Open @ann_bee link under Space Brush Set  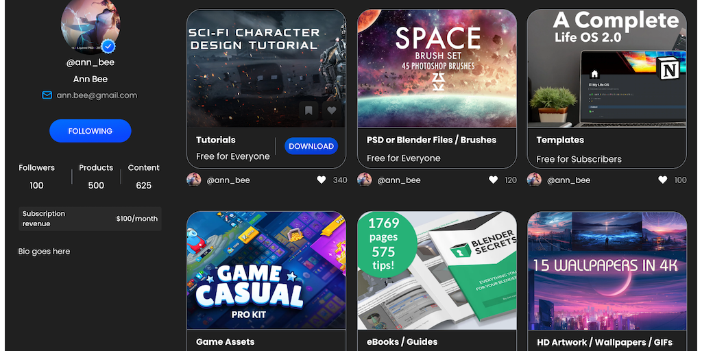click(399, 180)
